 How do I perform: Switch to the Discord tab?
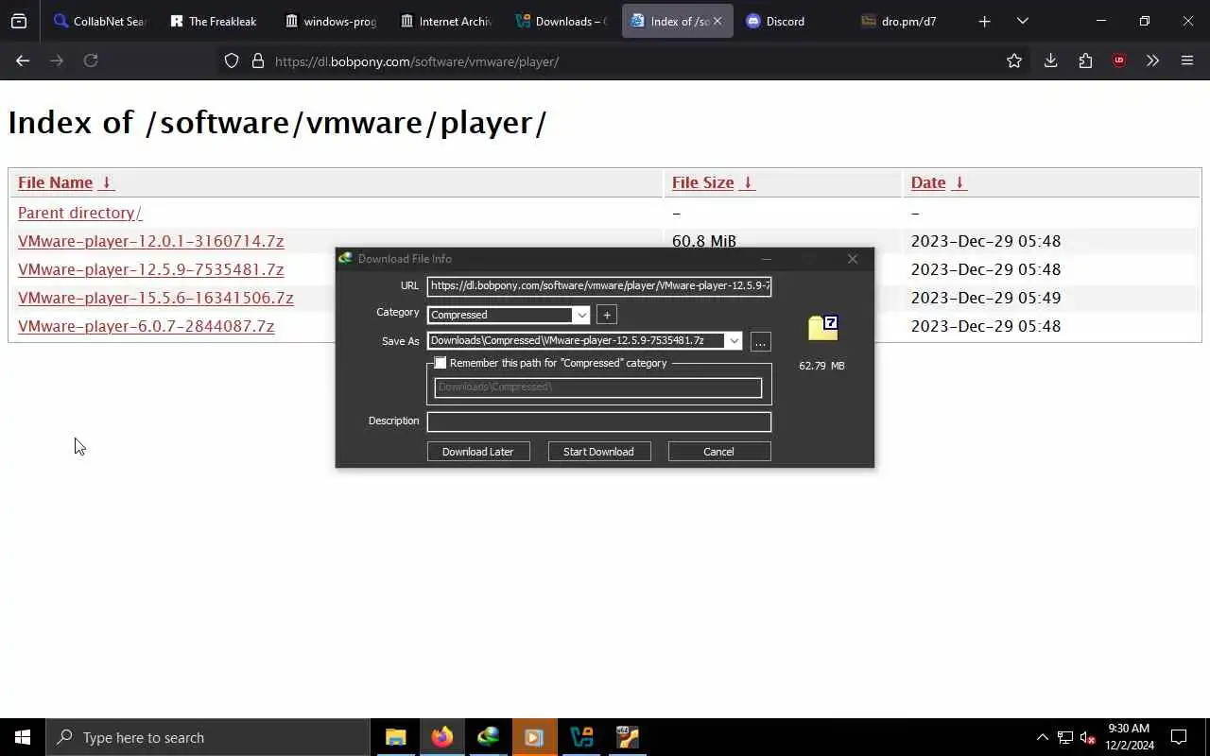791,21
